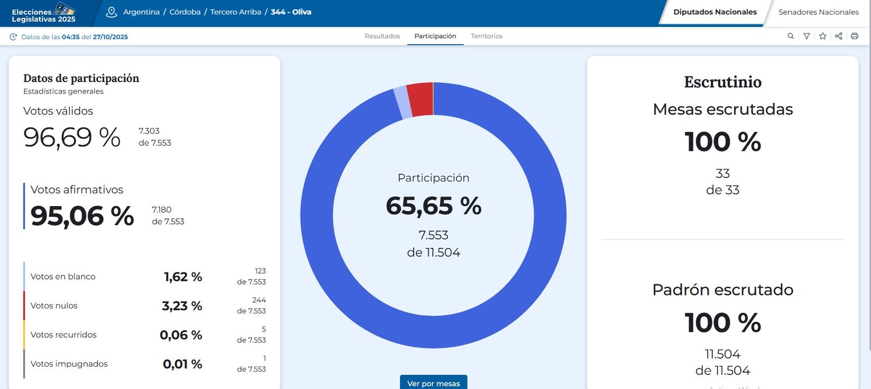Image resolution: width=871 pixels, height=389 pixels.
Task: Click the light blue blanco chart segment
Action: coord(402,103)
